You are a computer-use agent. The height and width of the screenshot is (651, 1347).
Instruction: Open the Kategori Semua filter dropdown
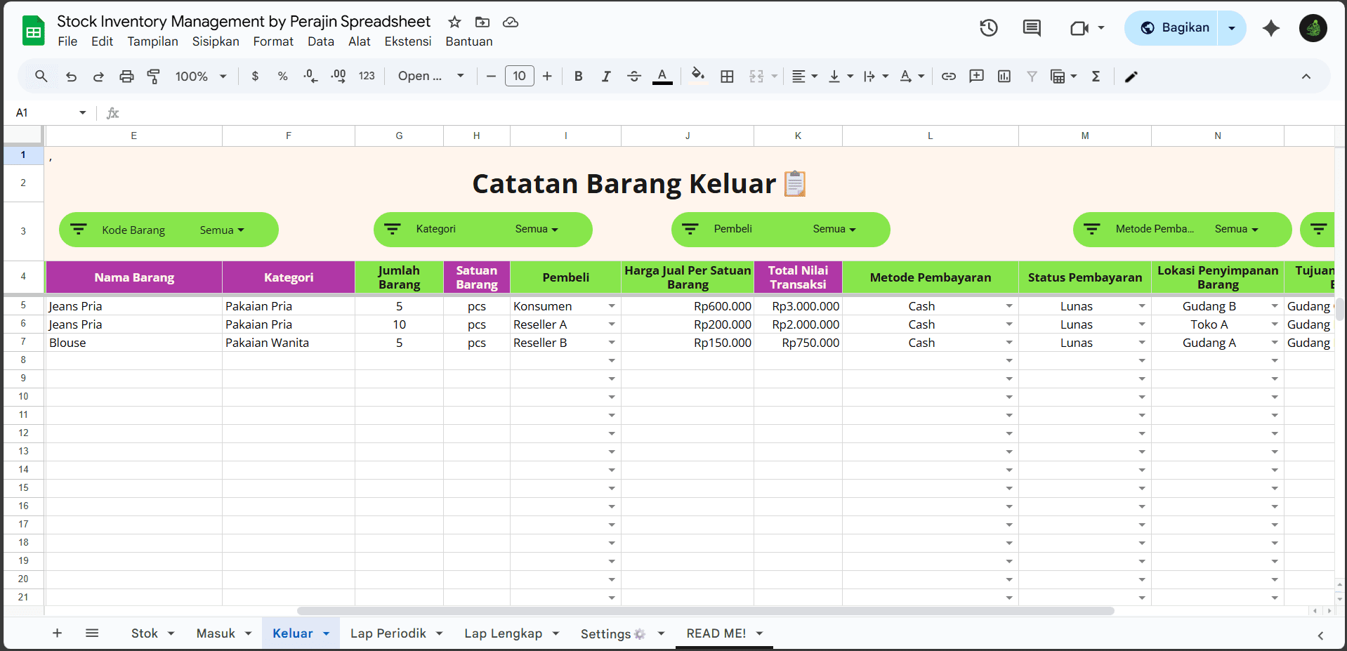pyautogui.click(x=538, y=230)
